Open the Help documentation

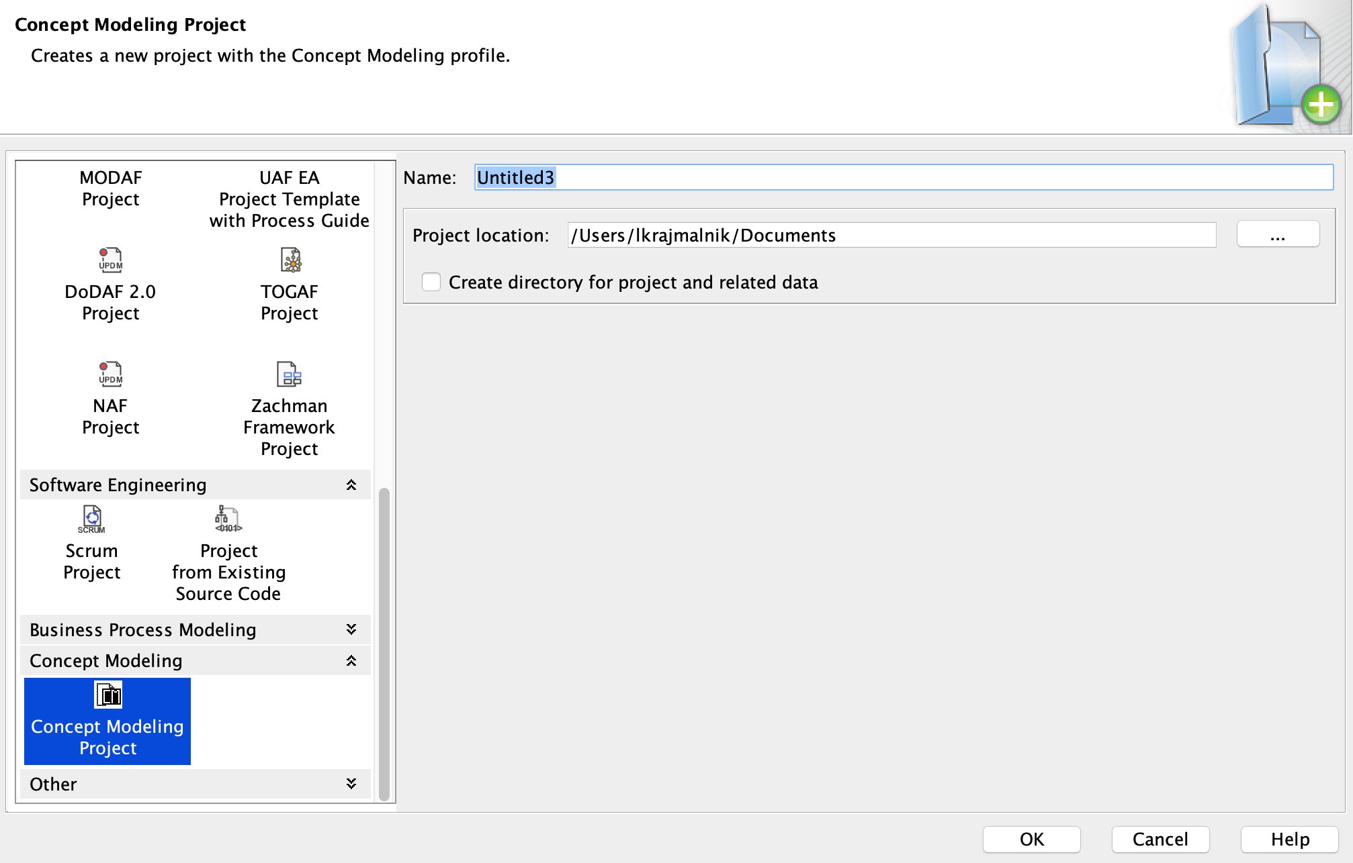(1288, 839)
